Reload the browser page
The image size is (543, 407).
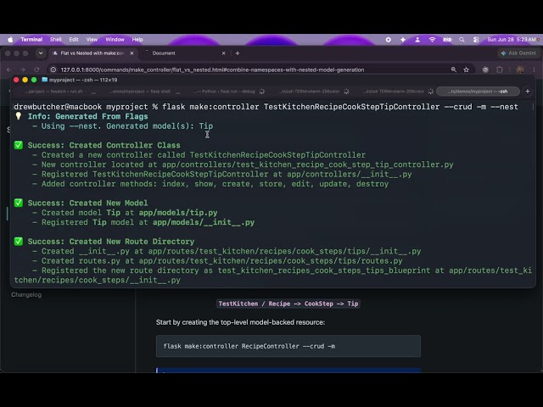click(36, 70)
